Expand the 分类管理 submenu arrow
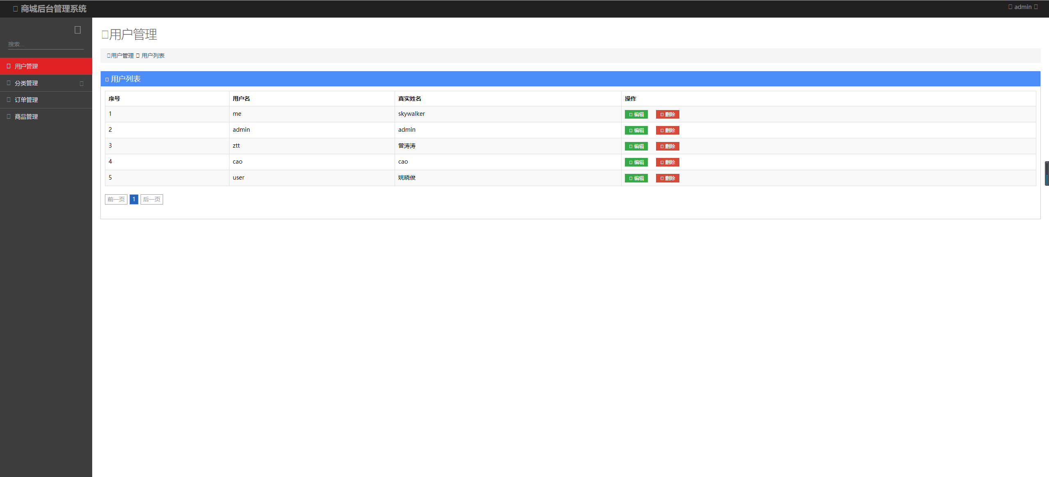 coord(82,83)
